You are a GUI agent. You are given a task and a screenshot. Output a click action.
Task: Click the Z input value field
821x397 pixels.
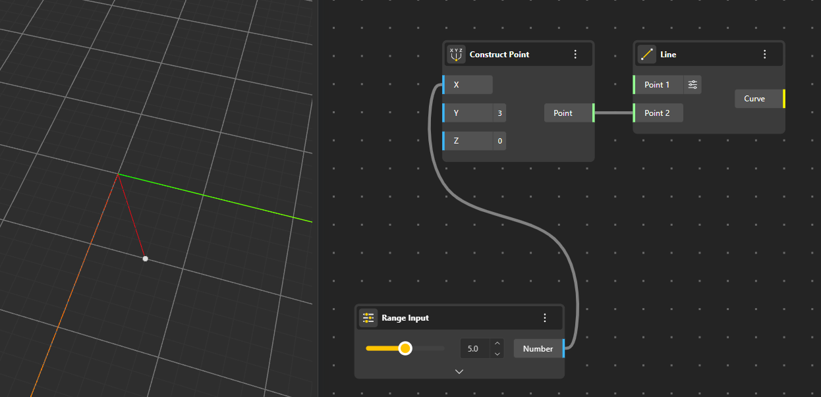[x=499, y=142]
